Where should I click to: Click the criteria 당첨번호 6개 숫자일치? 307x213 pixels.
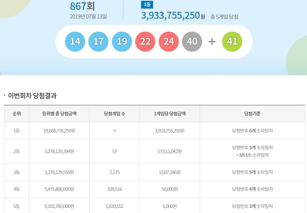(x=252, y=131)
